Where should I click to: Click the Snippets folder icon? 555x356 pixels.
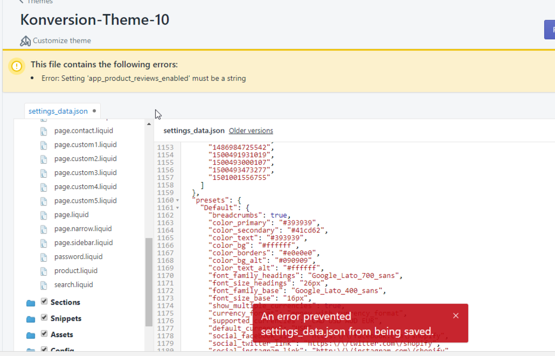click(31, 319)
